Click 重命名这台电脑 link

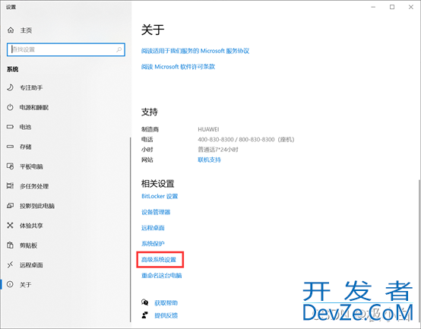[x=161, y=275]
